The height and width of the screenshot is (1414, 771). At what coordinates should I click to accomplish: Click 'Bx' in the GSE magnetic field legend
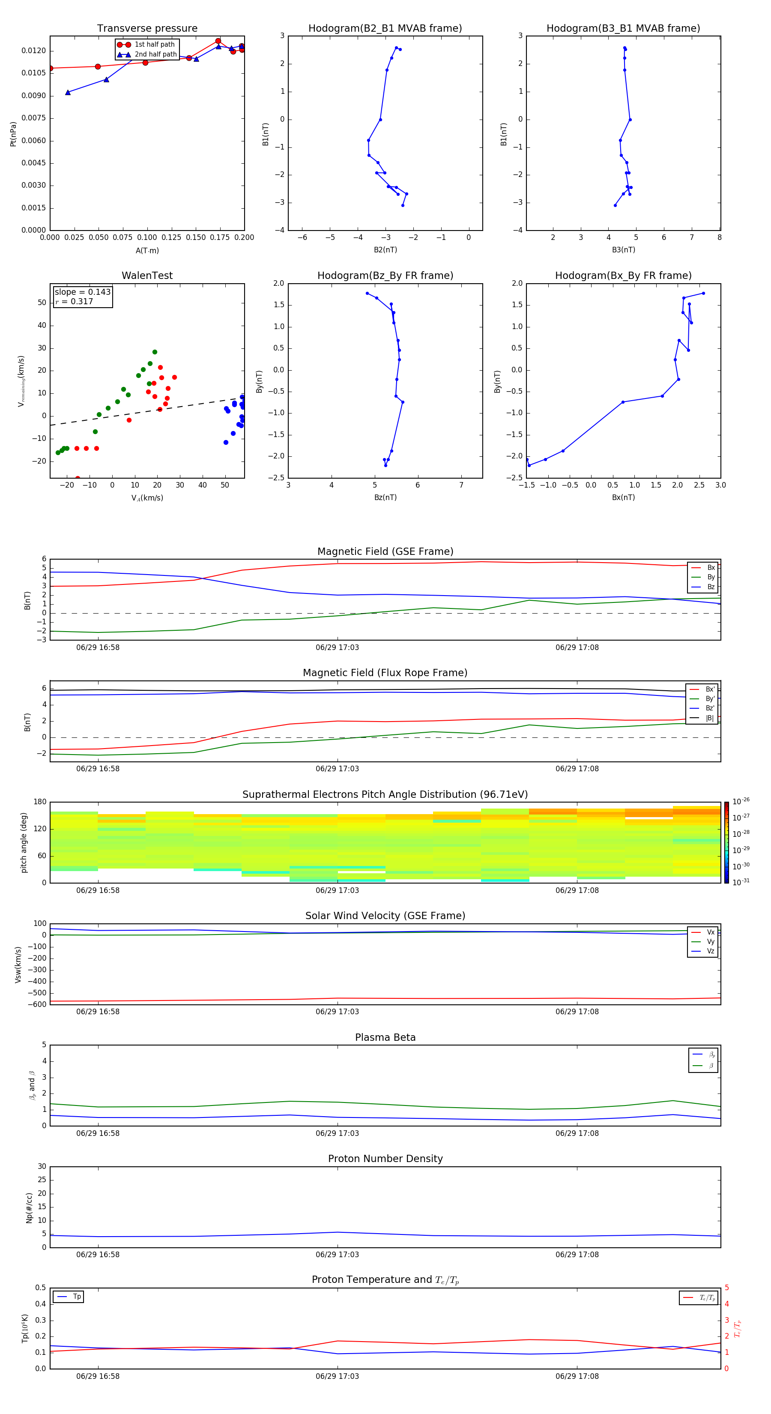pos(703,568)
